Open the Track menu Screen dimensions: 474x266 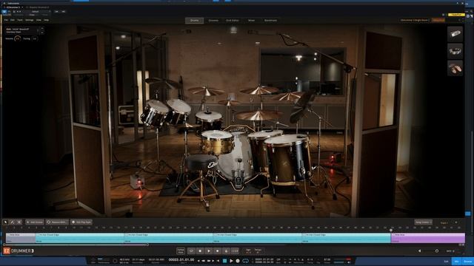click(20, 20)
